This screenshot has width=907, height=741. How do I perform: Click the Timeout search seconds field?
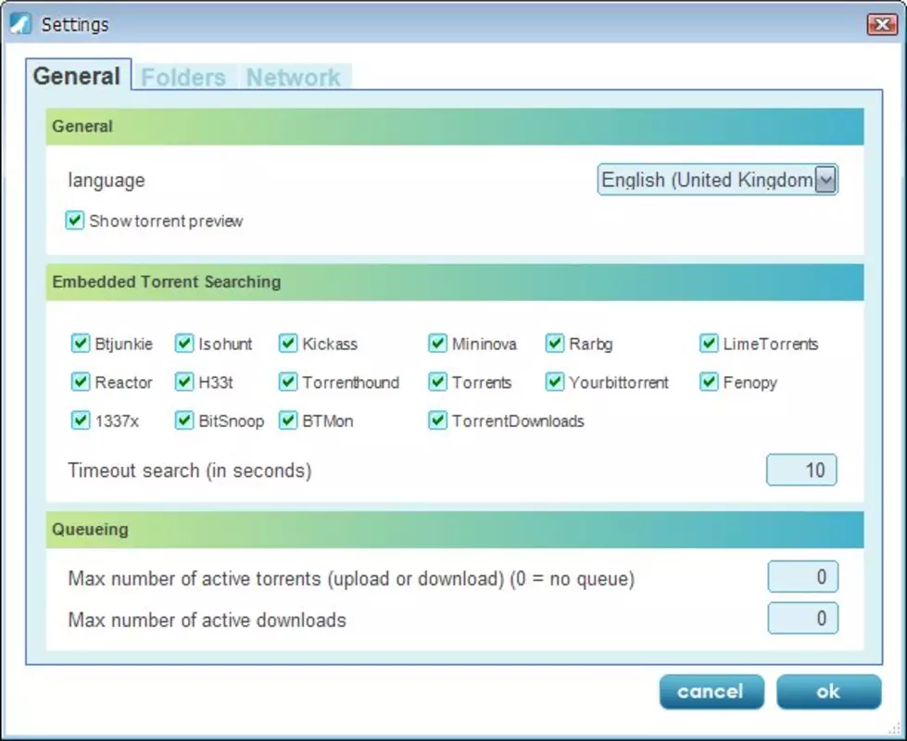click(x=801, y=470)
